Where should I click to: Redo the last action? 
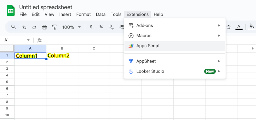pyautogui.click(x=34, y=27)
